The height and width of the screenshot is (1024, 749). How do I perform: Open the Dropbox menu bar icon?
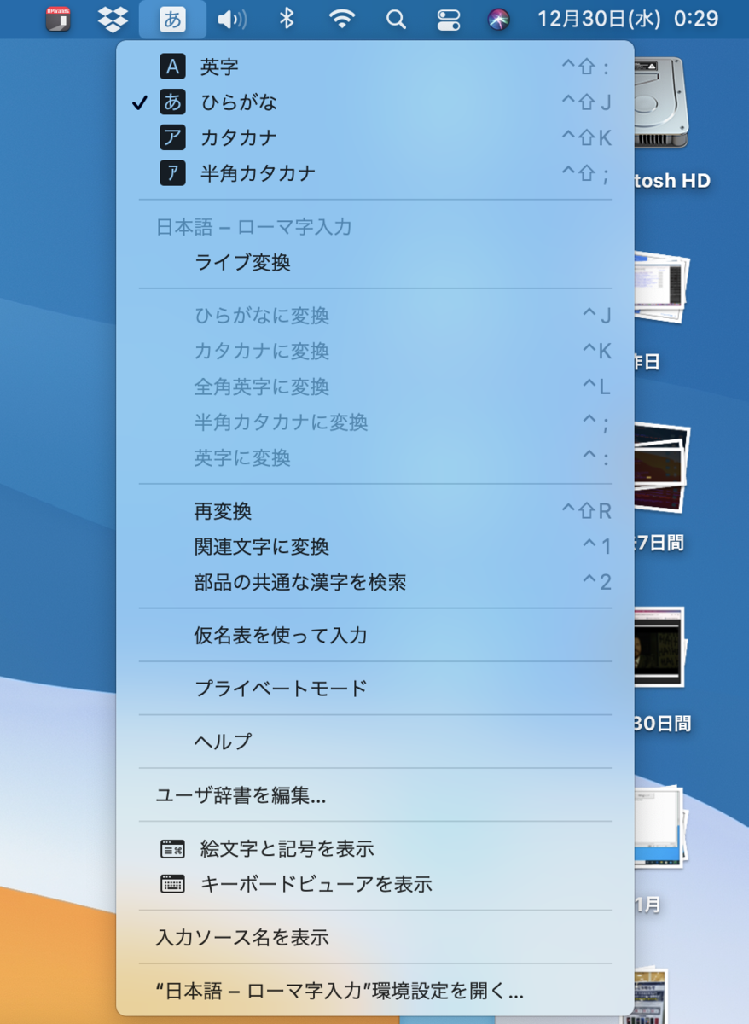coord(113,18)
